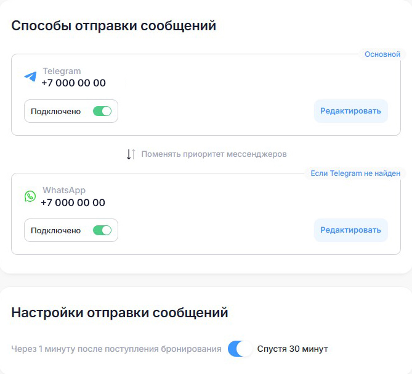The height and width of the screenshot is (374, 412).
Task: Click the WhatsApp messenger name label
Action: pyautogui.click(x=64, y=190)
